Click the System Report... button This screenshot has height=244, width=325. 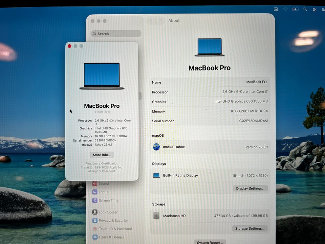click(x=210, y=242)
